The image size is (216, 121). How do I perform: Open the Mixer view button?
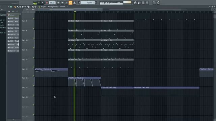coord(147,3)
